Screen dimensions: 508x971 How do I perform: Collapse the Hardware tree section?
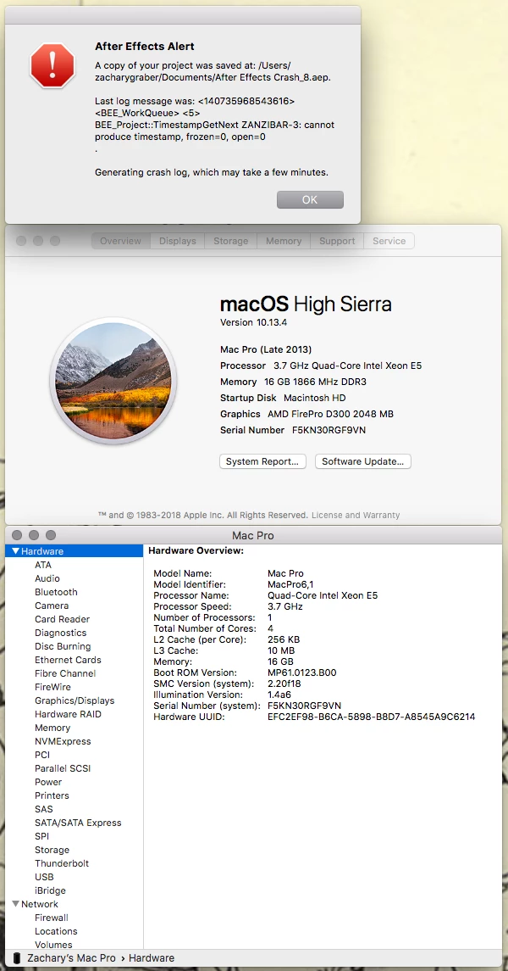click(15, 551)
